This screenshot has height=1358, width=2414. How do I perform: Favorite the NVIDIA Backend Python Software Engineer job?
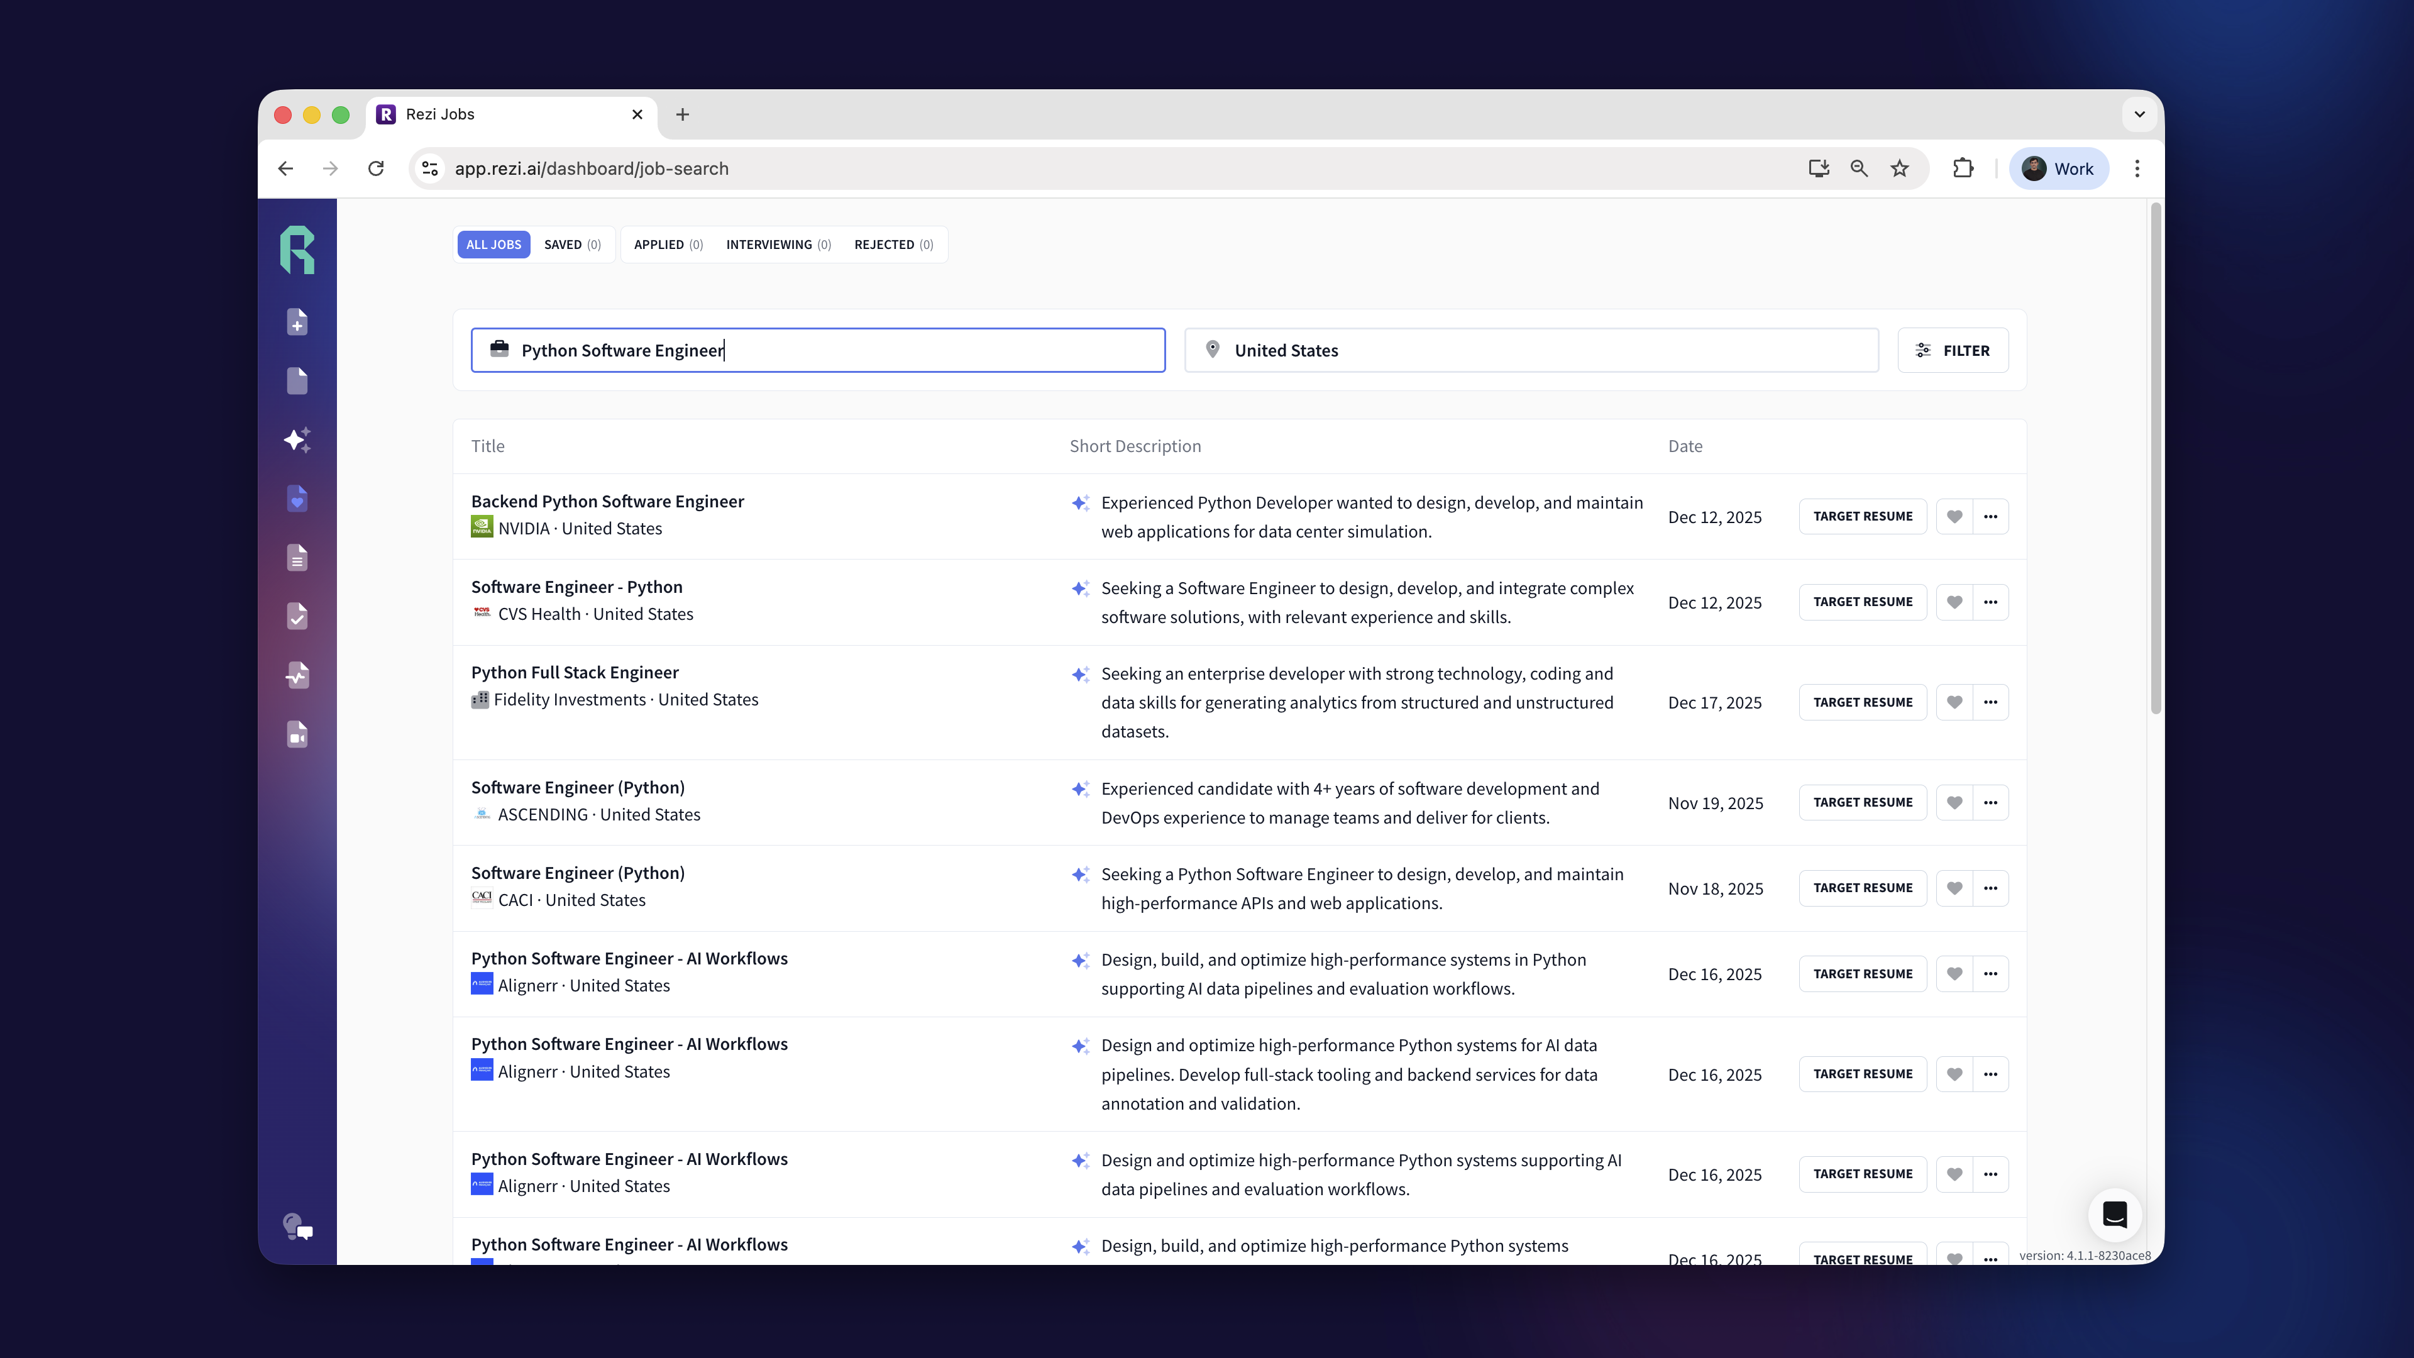1955,516
